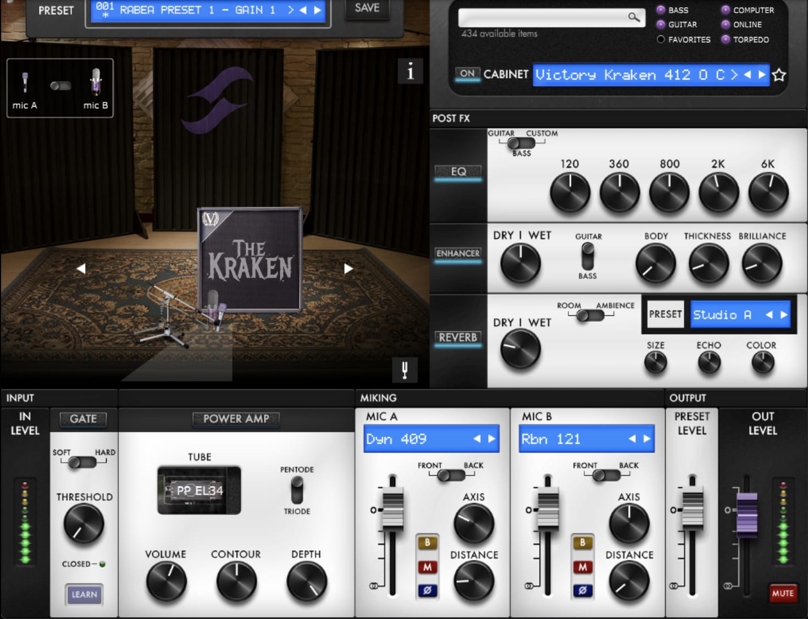Toggle the Online source filter

coord(726,24)
